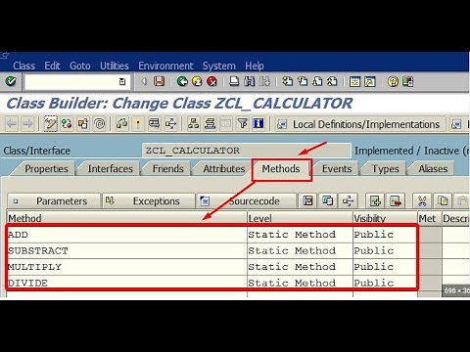Click the Filter funnel icon
Screen dimensions: 470x352
pyautogui.click(x=243, y=124)
